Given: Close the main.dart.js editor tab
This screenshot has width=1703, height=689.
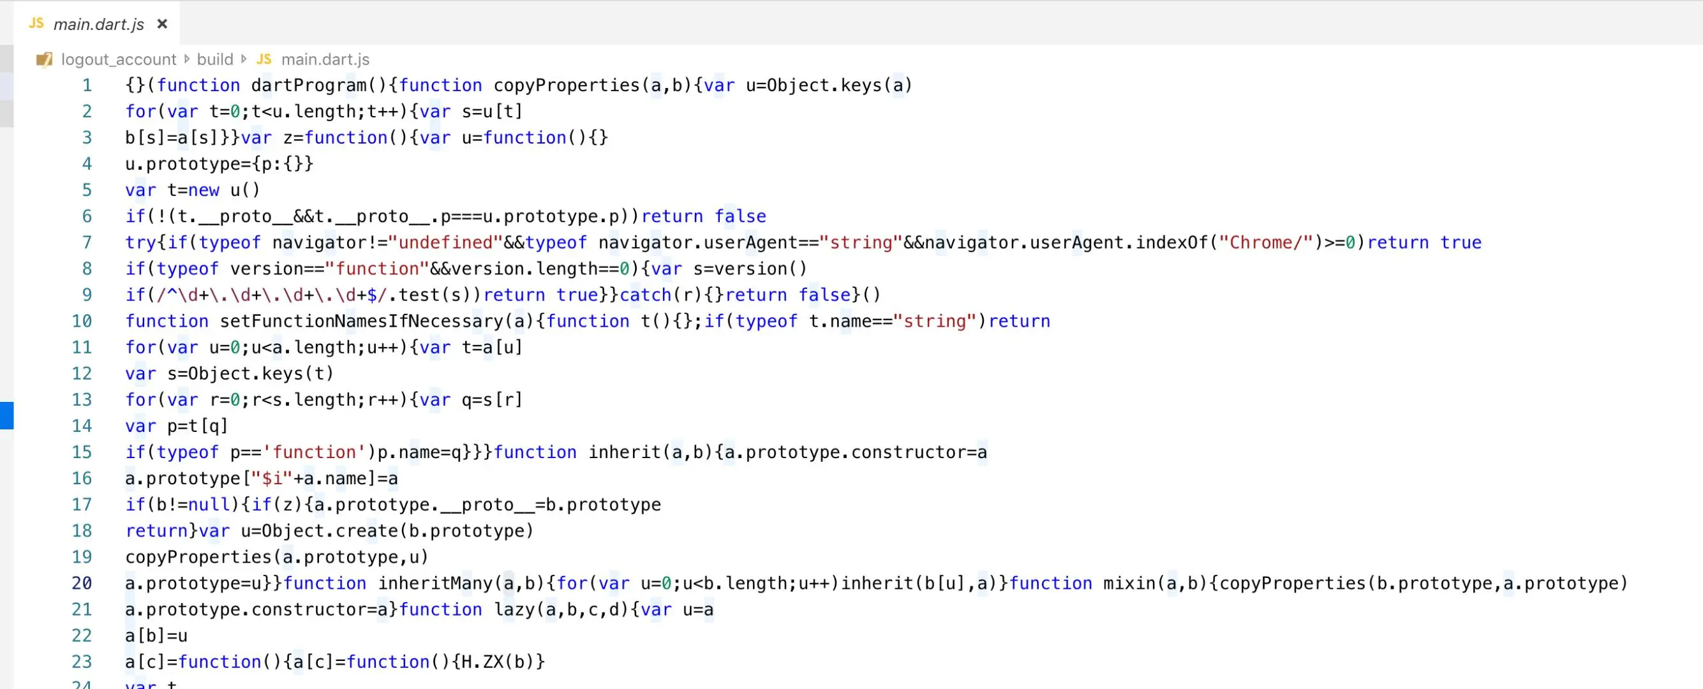Looking at the screenshot, I should click(162, 24).
